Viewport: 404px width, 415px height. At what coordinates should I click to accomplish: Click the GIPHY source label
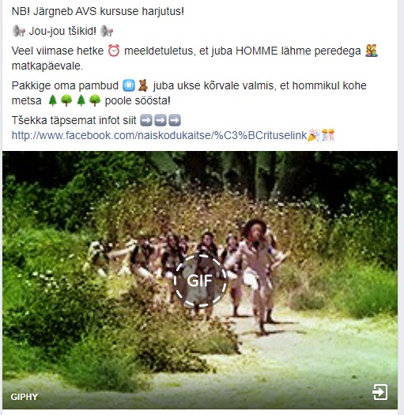(25, 397)
